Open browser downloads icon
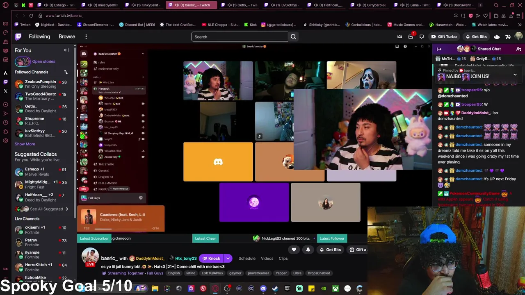525x295 pixels. 511,16
